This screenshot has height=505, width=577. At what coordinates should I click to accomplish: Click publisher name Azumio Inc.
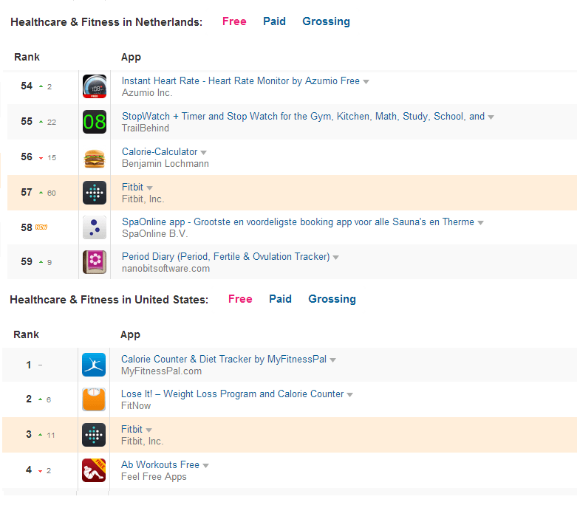click(147, 93)
